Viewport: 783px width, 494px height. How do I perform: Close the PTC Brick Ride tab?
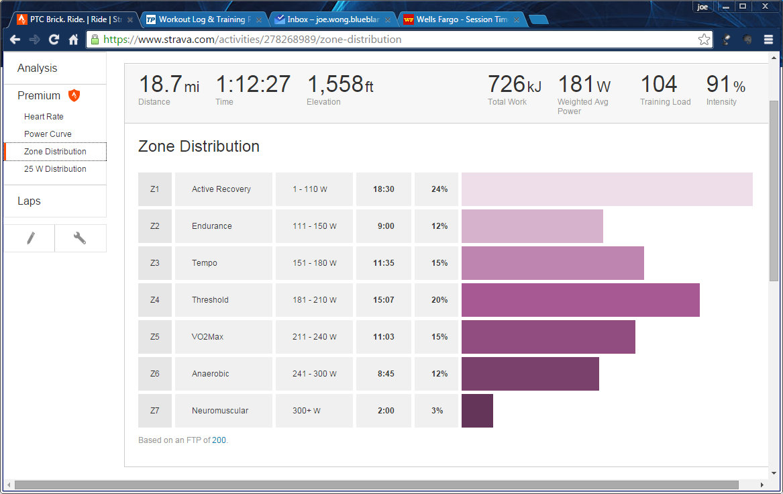(x=130, y=20)
